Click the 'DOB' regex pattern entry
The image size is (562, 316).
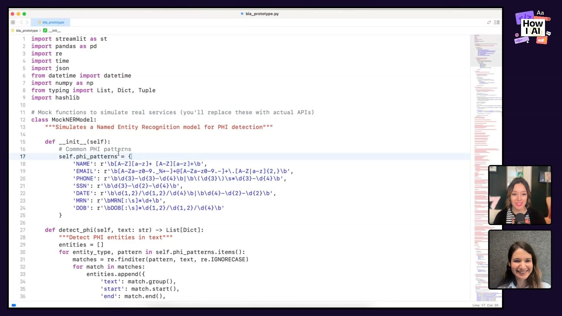(x=148, y=208)
